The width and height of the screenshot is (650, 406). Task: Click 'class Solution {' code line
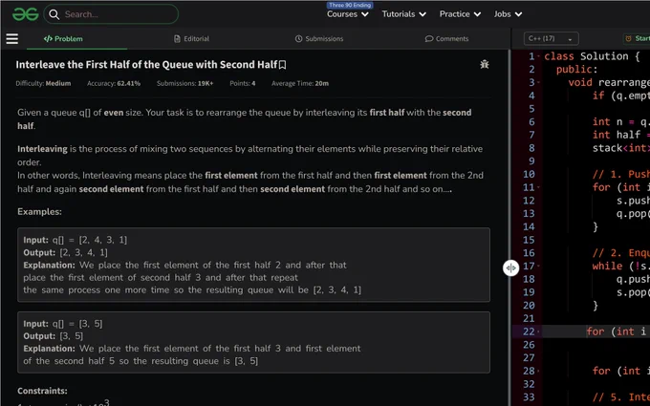pyautogui.click(x=592, y=56)
